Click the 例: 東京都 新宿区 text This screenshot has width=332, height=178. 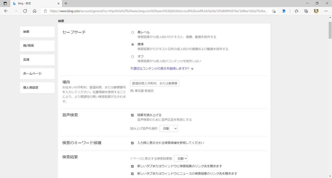pyautogui.click(x=142, y=91)
